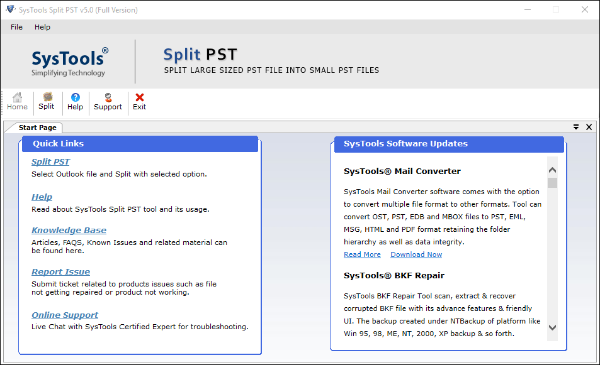Open the File menu

tap(16, 27)
